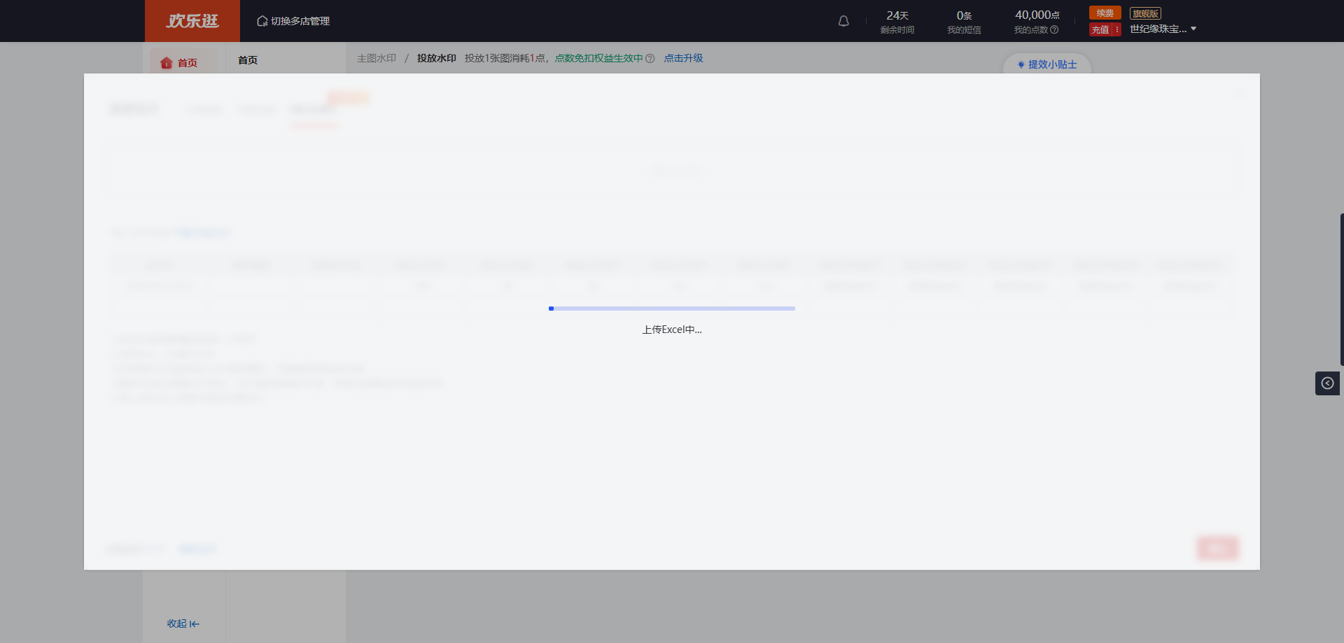Image resolution: width=1344 pixels, height=643 pixels.
Task: Click the help icon after 点数免扣权益生效中
Action: 650,59
